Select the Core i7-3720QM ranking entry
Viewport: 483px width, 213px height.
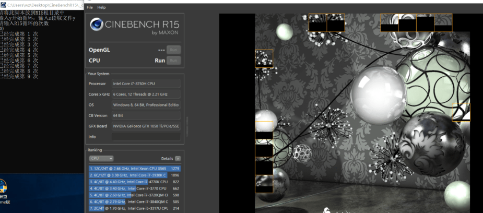(134, 195)
